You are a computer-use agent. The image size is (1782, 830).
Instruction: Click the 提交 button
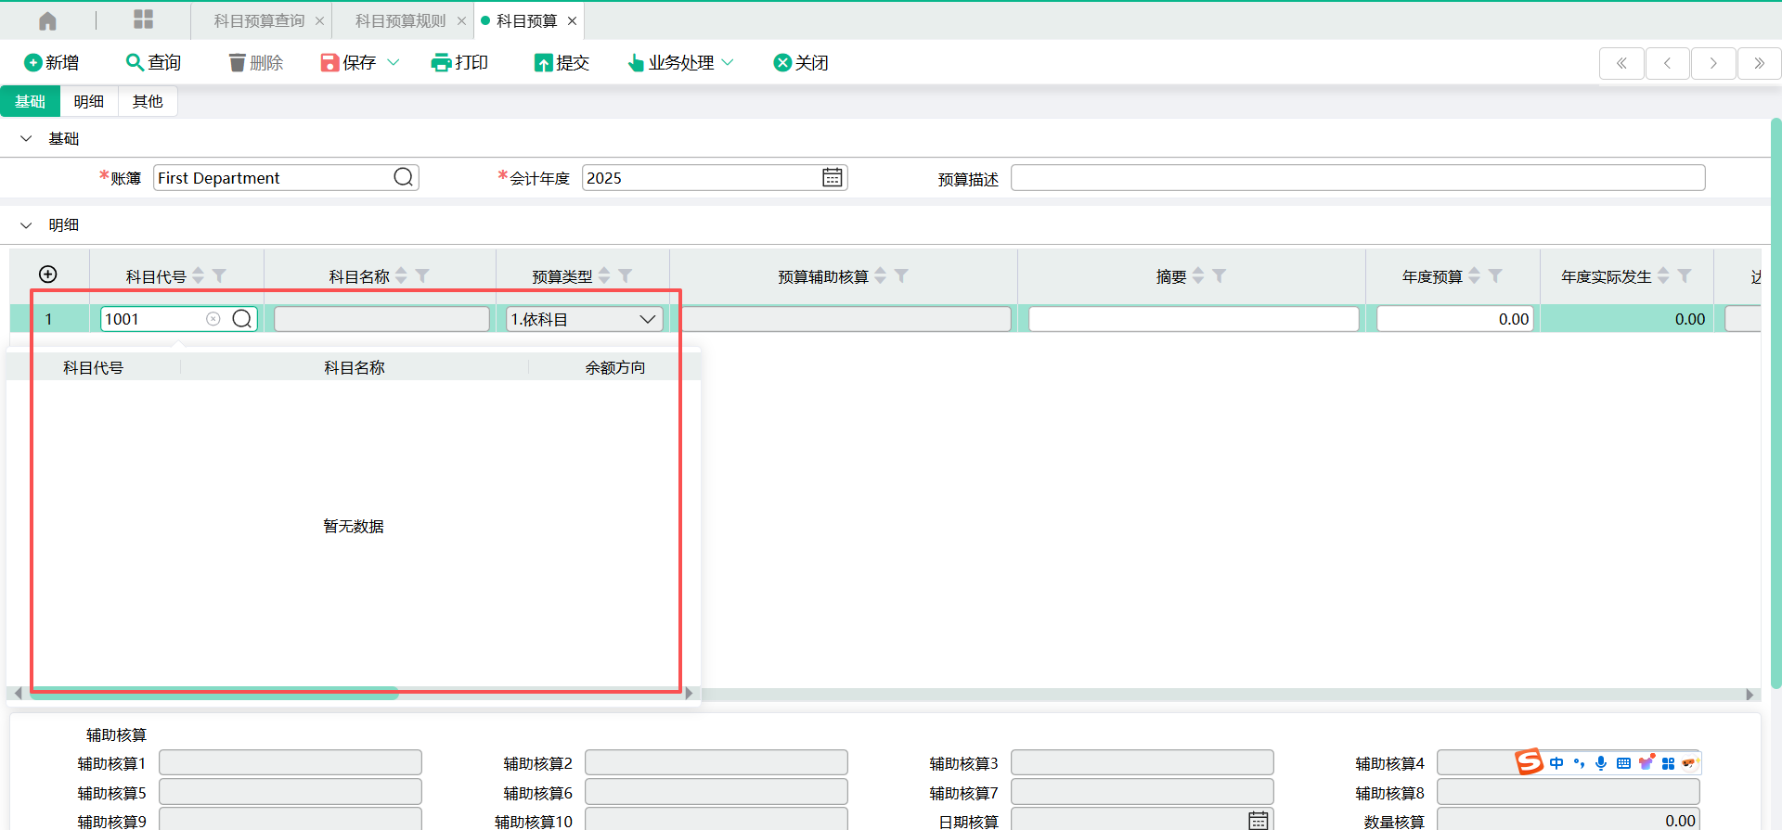pyautogui.click(x=562, y=62)
